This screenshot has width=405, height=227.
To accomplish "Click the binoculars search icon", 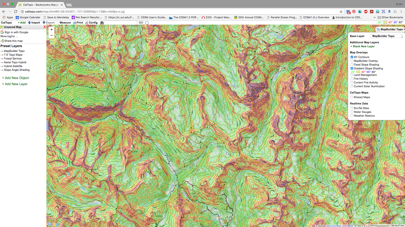I will (x=102, y=23).
